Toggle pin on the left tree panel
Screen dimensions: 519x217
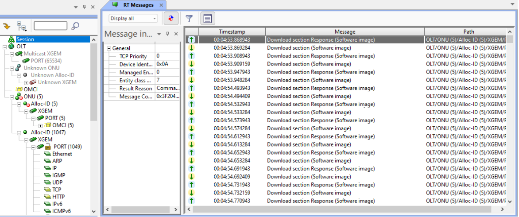pos(85,7)
